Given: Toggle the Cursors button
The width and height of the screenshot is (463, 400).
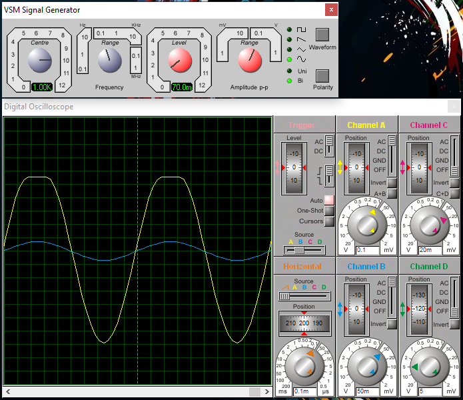Looking at the screenshot, I should coord(329,221).
